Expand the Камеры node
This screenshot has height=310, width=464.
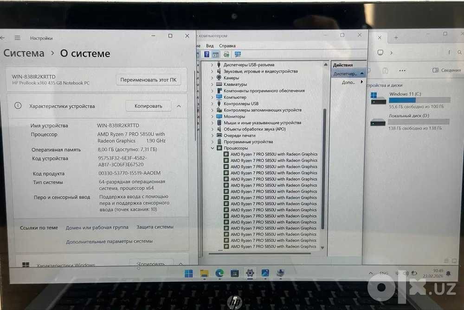(212, 78)
